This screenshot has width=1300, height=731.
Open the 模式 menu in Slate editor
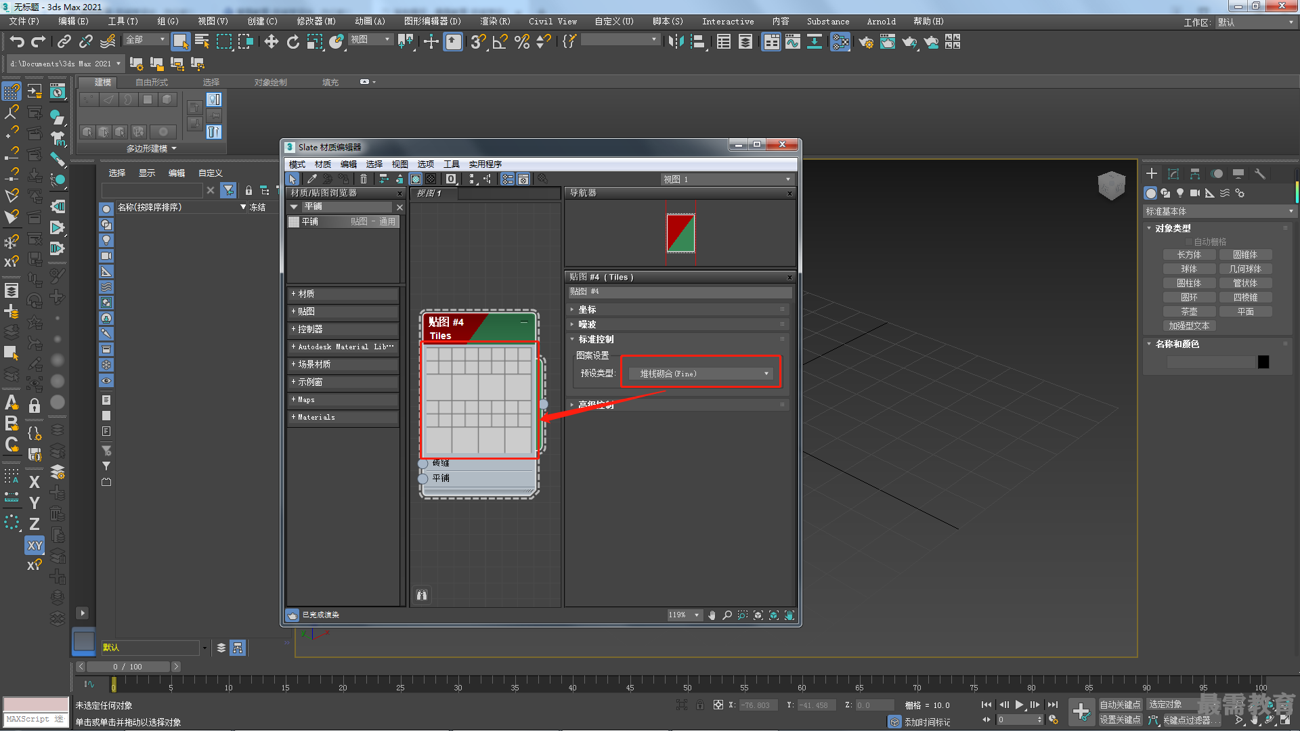297,164
